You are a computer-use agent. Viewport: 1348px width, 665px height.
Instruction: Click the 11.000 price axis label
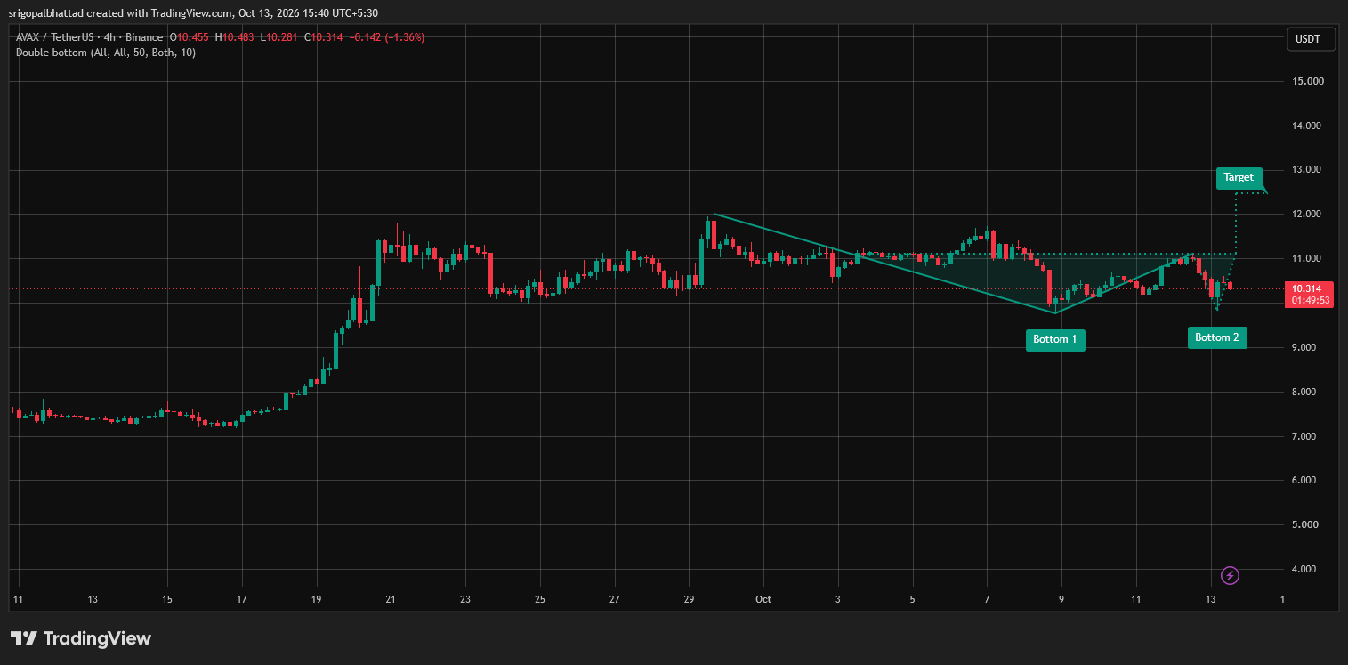pyautogui.click(x=1308, y=259)
